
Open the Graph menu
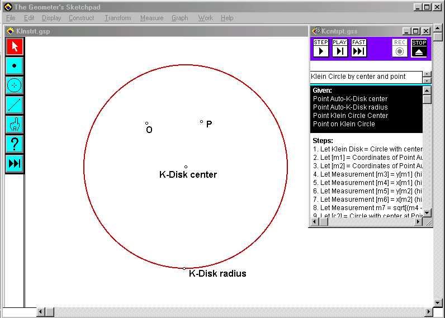[179, 18]
